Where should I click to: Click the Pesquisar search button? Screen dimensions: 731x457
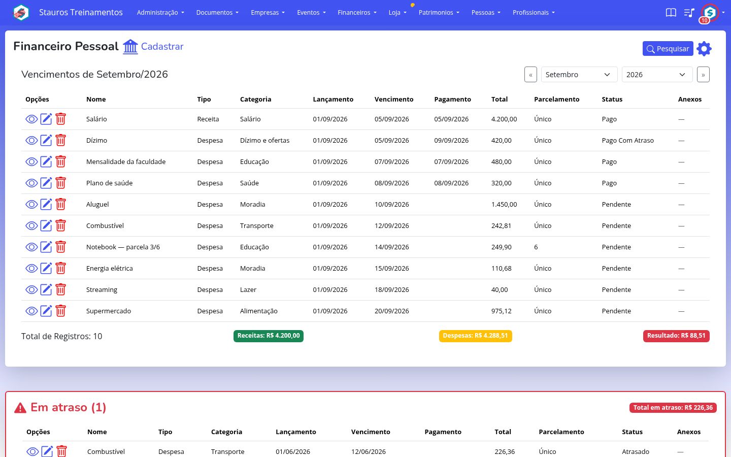click(x=668, y=49)
